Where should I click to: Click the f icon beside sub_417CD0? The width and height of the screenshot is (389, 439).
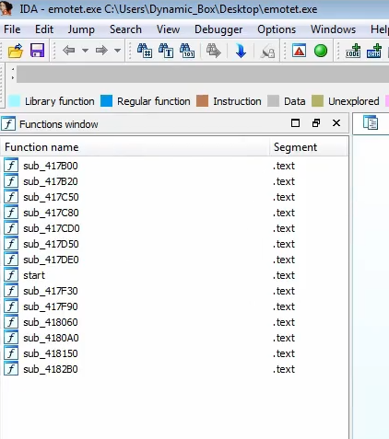coord(11,228)
